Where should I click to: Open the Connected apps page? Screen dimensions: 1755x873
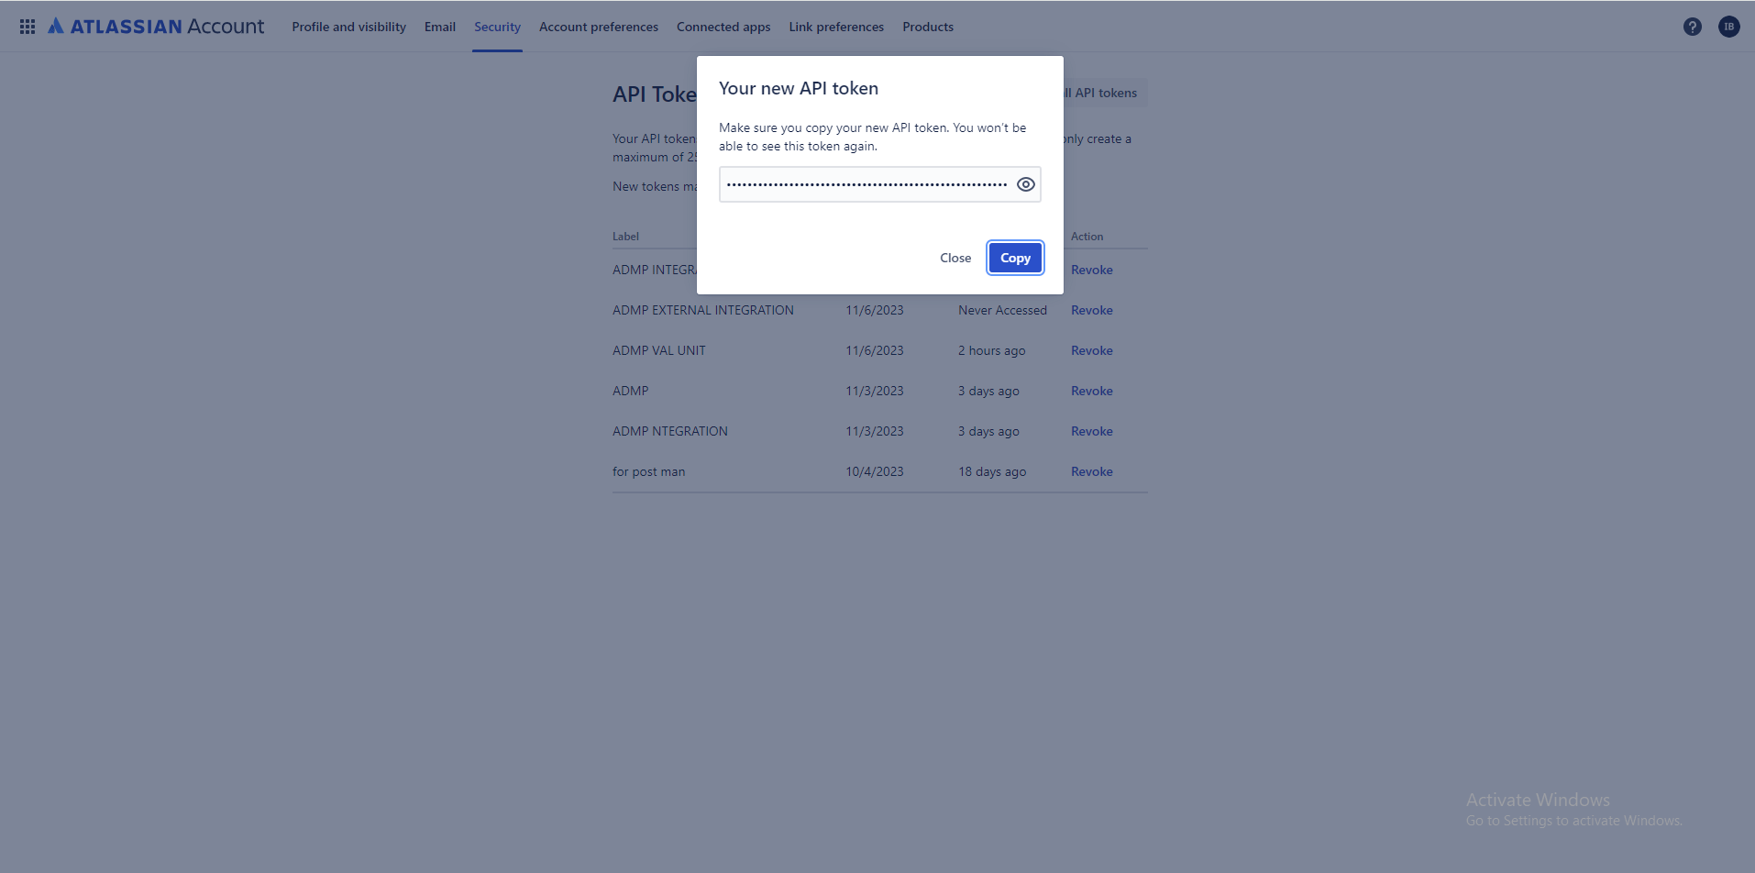click(723, 26)
